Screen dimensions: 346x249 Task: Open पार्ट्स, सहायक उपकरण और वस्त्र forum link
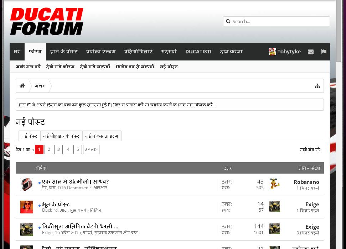point(110,233)
